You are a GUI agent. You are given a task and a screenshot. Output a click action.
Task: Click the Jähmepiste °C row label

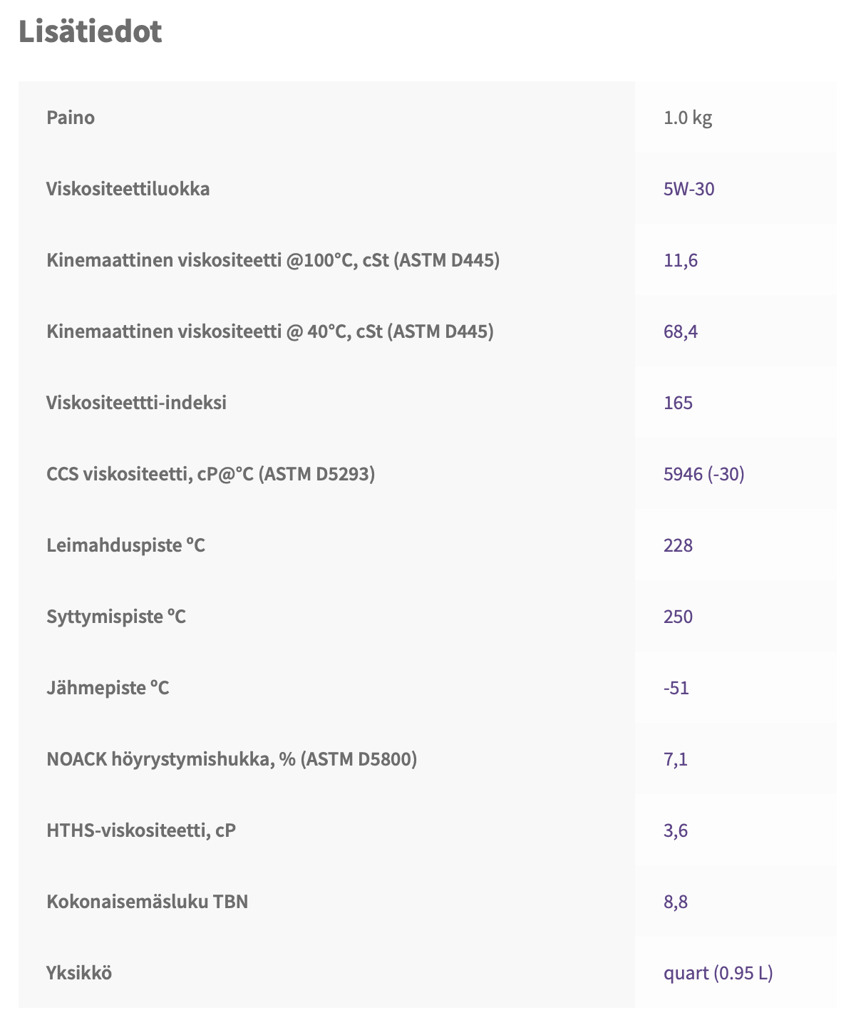click(x=108, y=688)
